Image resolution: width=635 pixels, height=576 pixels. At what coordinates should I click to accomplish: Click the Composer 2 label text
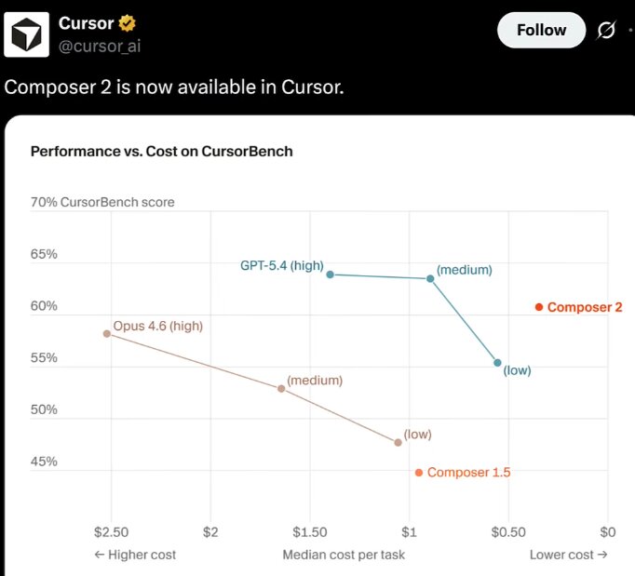pos(584,307)
